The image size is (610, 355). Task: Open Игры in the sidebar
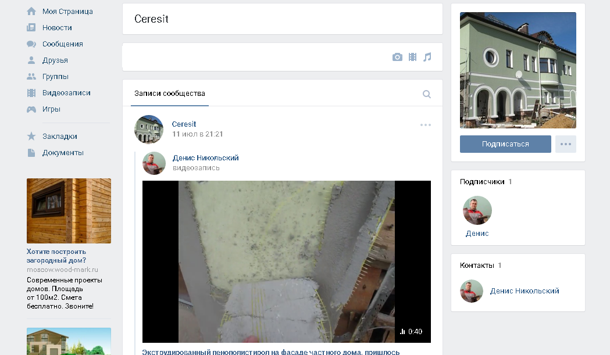pyautogui.click(x=51, y=109)
